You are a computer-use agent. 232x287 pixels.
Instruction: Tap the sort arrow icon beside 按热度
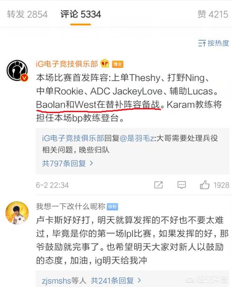(202, 44)
